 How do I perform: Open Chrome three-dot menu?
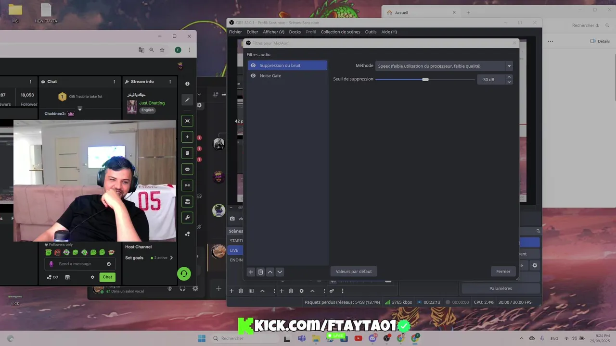[x=190, y=50]
